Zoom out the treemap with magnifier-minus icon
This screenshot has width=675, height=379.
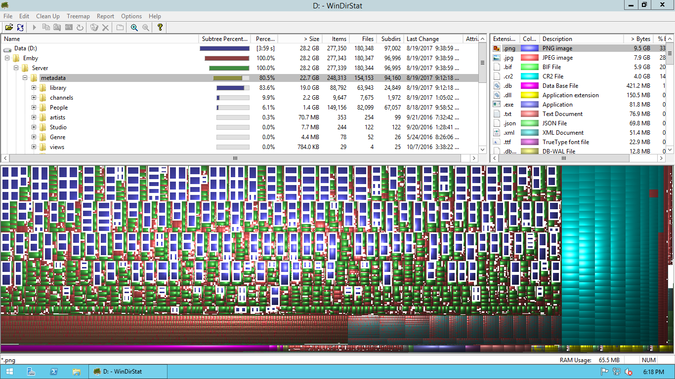point(146,28)
